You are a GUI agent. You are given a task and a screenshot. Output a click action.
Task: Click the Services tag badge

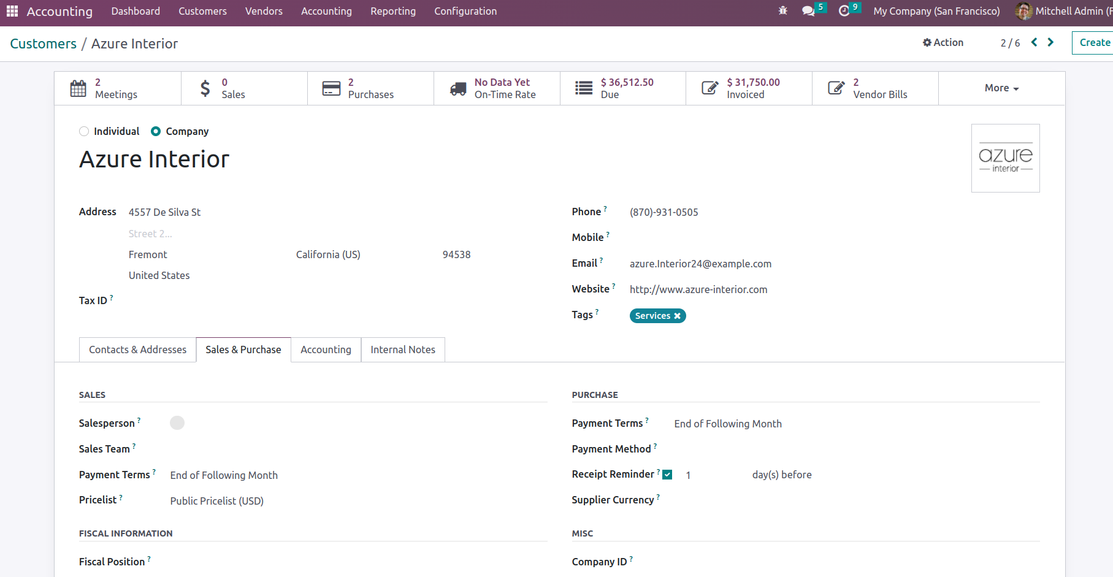click(x=657, y=316)
